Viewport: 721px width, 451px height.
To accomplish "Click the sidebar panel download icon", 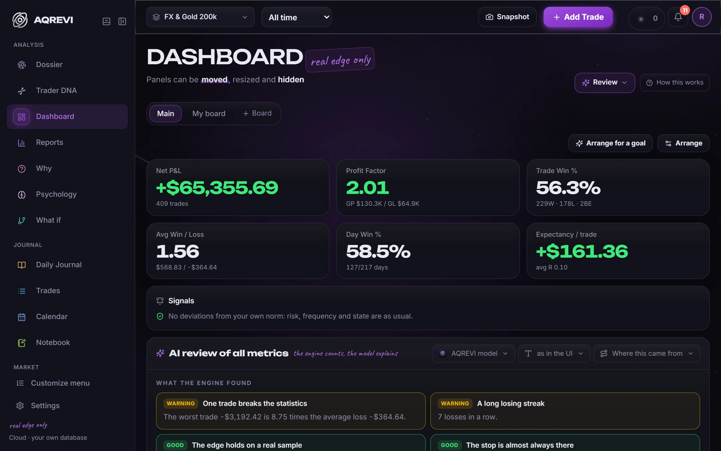I will [x=106, y=21].
